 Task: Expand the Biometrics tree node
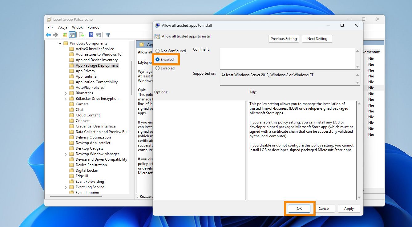click(x=66, y=93)
